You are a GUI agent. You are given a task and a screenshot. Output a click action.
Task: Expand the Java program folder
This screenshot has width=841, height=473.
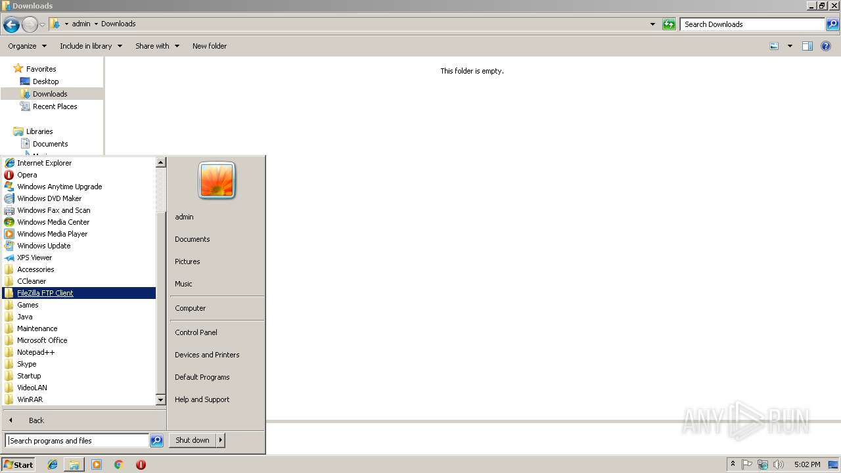[x=79, y=317]
